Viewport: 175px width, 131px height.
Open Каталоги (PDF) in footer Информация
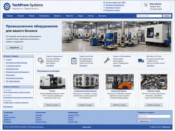click(74, 115)
